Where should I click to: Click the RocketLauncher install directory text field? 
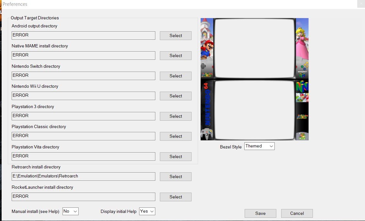point(83,197)
